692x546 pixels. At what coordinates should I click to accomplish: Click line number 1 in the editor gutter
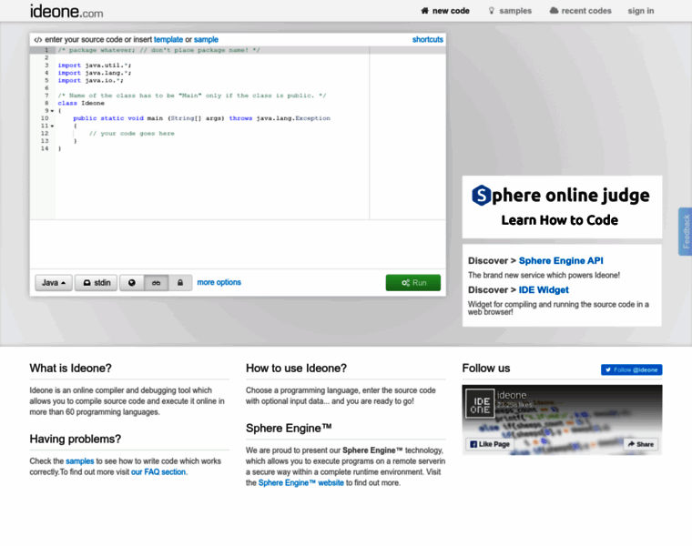tap(46, 50)
